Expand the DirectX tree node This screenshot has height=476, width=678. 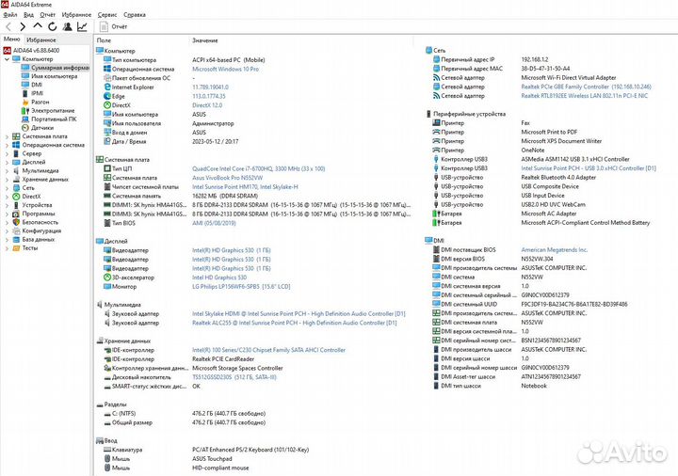(7, 197)
